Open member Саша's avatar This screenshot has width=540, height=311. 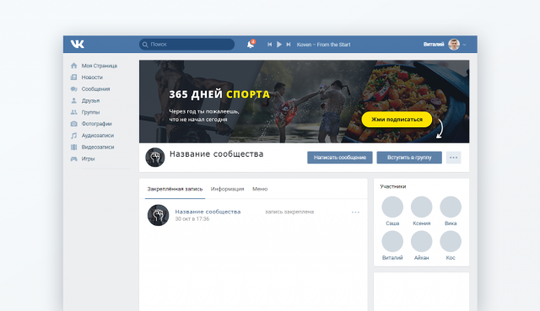click(x=392, y=206)
